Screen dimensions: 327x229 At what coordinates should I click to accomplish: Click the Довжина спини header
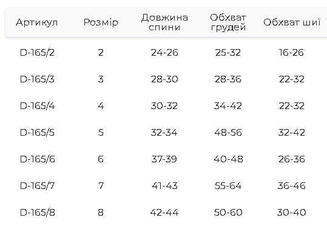pos(164,22)
